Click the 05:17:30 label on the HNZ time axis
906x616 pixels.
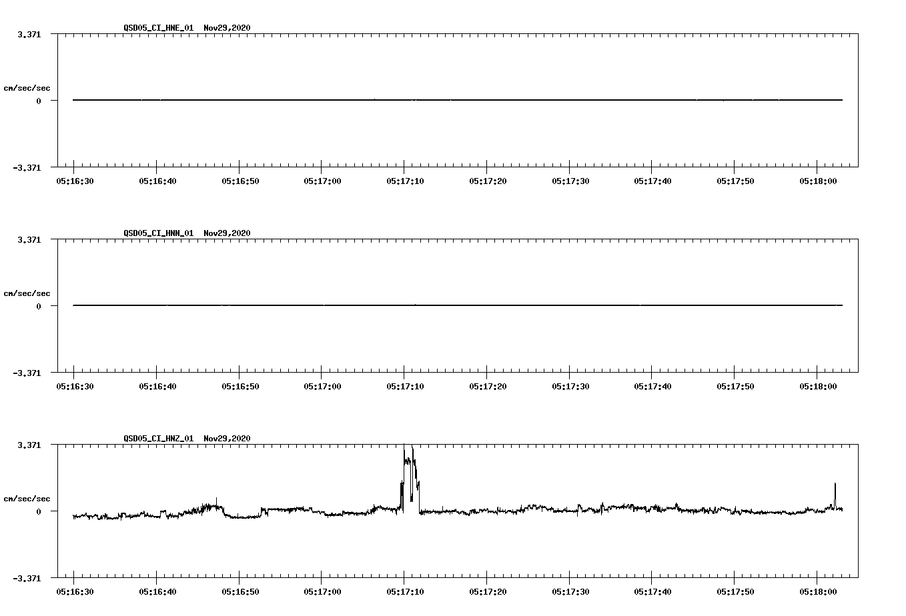click(569, 590)
